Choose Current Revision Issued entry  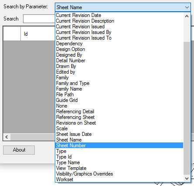(119, 27)
